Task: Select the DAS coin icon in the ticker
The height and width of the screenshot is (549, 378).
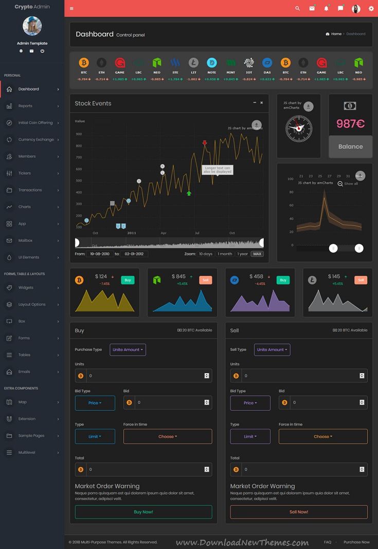Action: (267, 63)
